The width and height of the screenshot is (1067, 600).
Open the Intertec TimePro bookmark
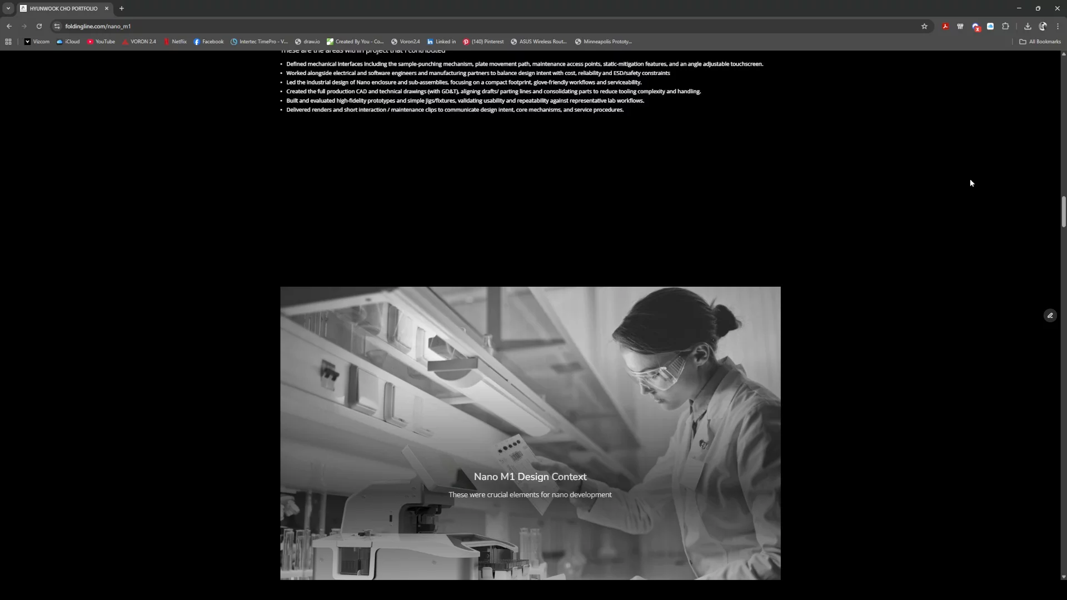[x=259, y=42]
